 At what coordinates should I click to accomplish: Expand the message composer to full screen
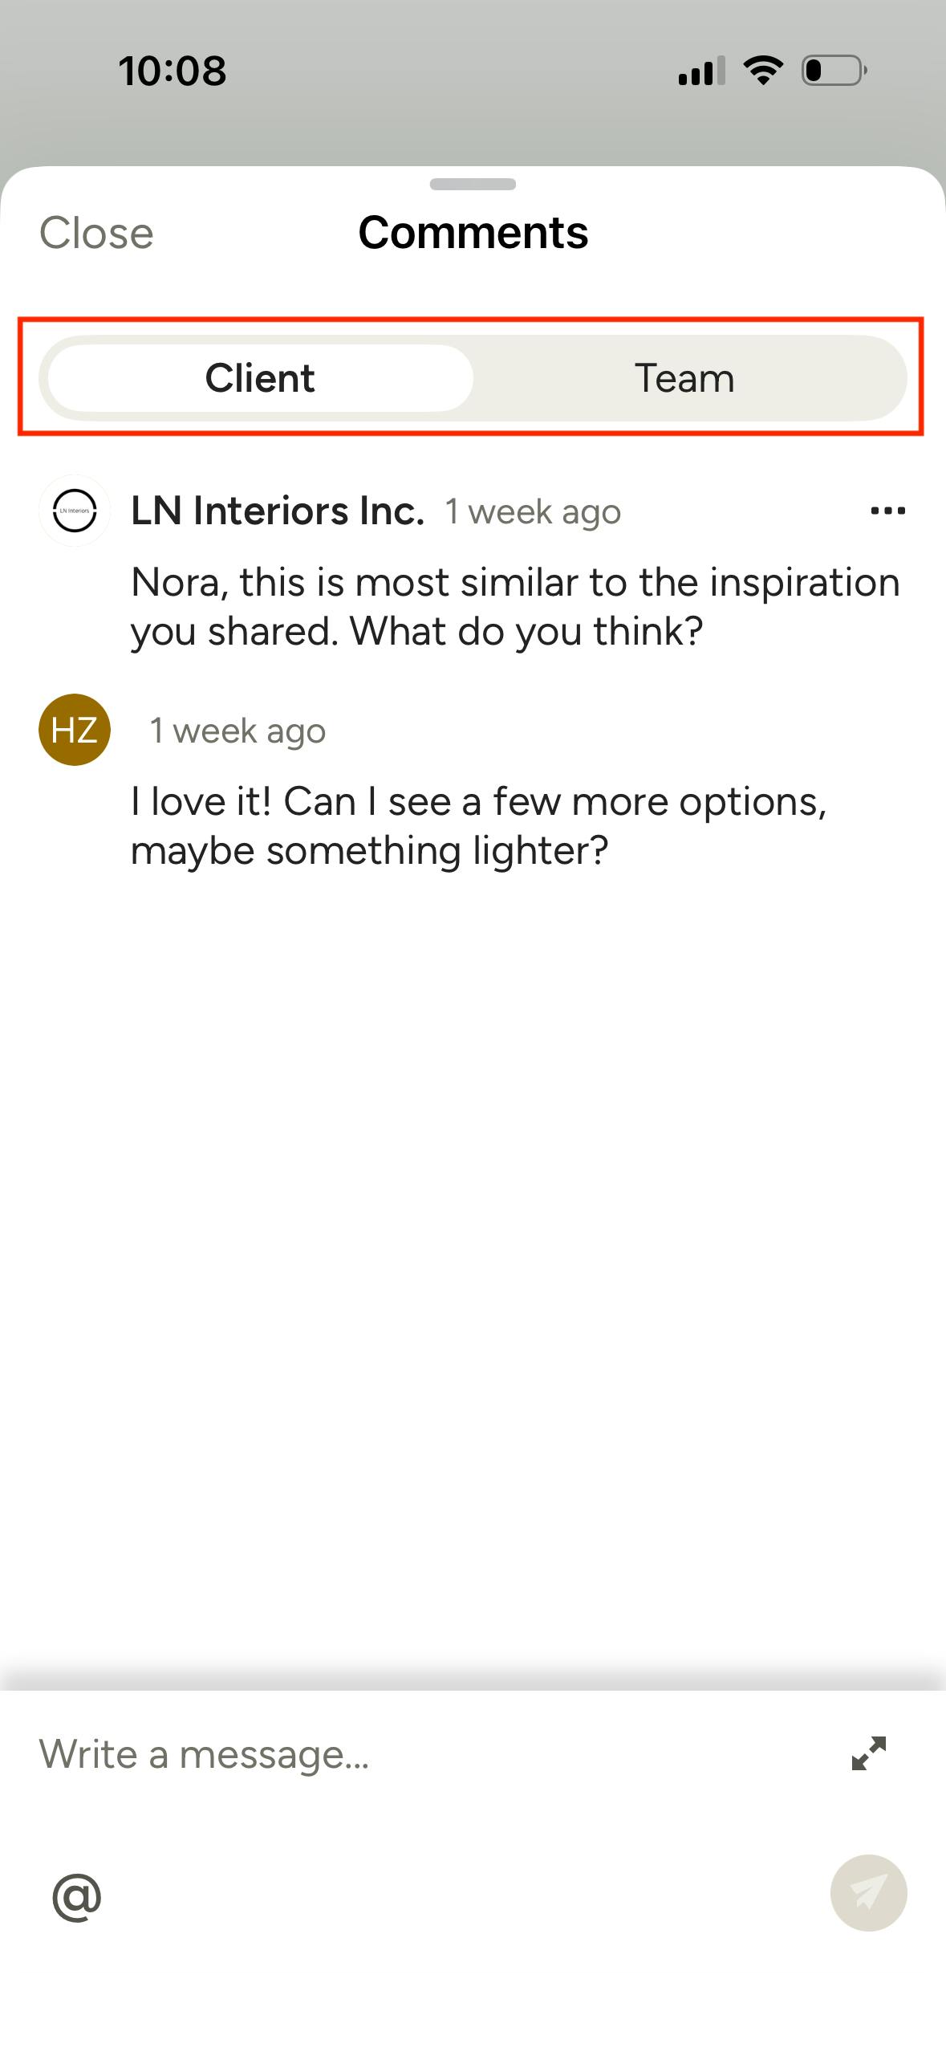pyautogui.click(x=868, y=1753)
